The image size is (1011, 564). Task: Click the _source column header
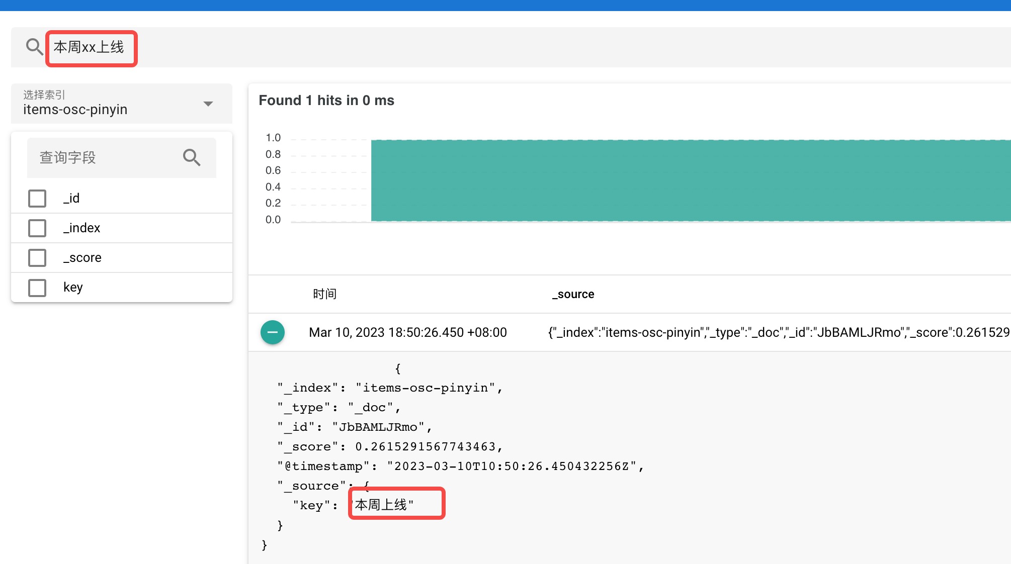point(573,294)
